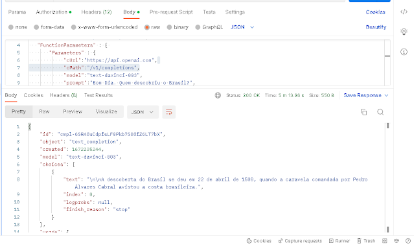Viewport: 414px width, 250px height.
Task: Select the x-www-form-urlencoded body type
Action: [104, 27]
